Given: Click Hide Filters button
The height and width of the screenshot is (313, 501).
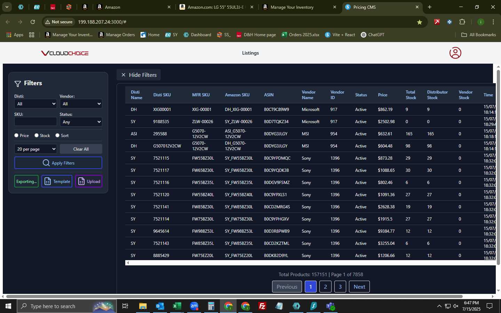Looking at the screenshot, I should coord(139,75).
